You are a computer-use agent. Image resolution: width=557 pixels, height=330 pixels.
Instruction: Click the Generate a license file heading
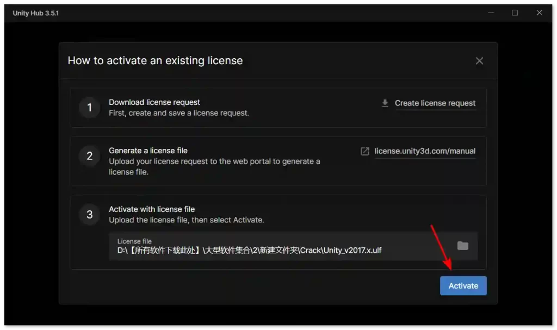pos(148,151)
